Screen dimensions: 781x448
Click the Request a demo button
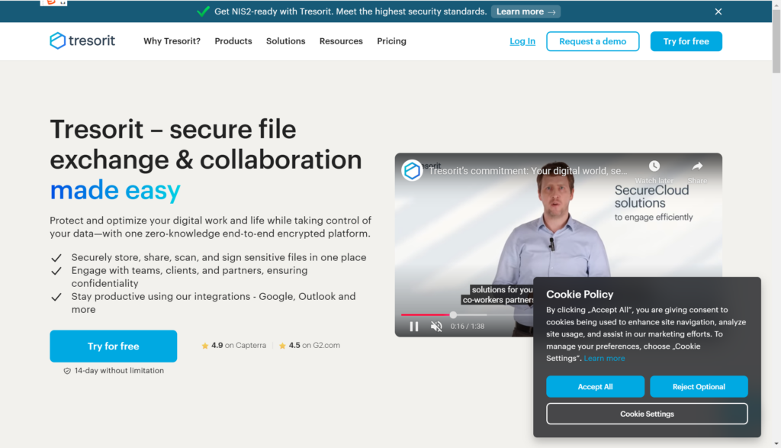click(x=593, y=41)
